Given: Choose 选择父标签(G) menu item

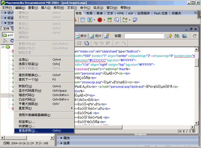Looking at the screenshot, I should [x=44, y=64].
